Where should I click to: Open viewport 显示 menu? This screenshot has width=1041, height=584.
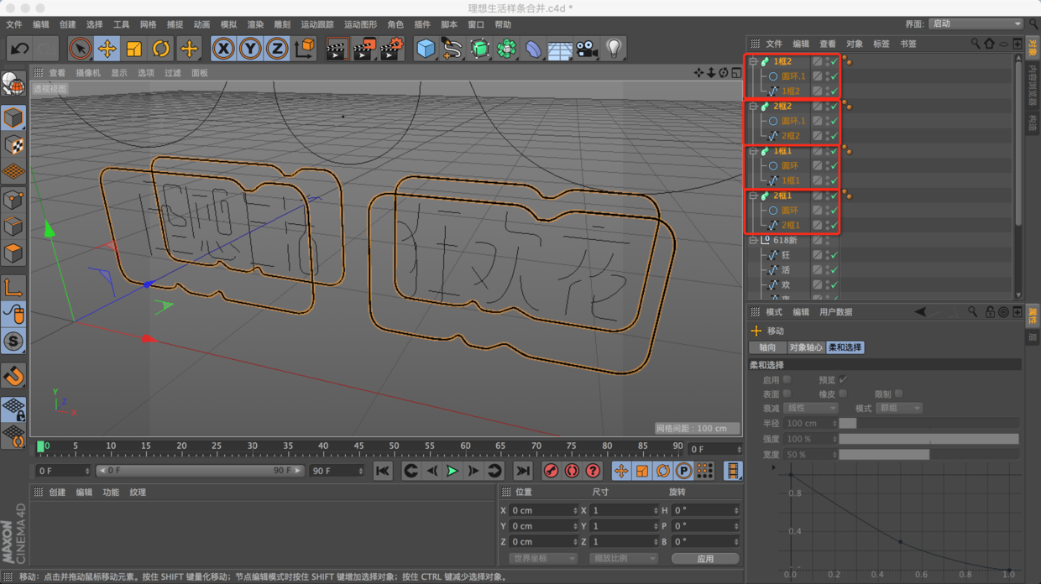119,73
